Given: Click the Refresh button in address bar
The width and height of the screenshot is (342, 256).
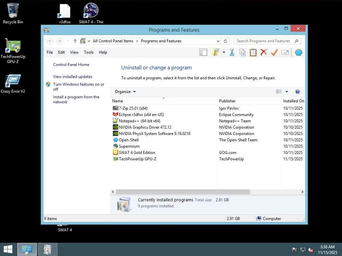Looking at the screenshot, I should [x=225, y=41].
